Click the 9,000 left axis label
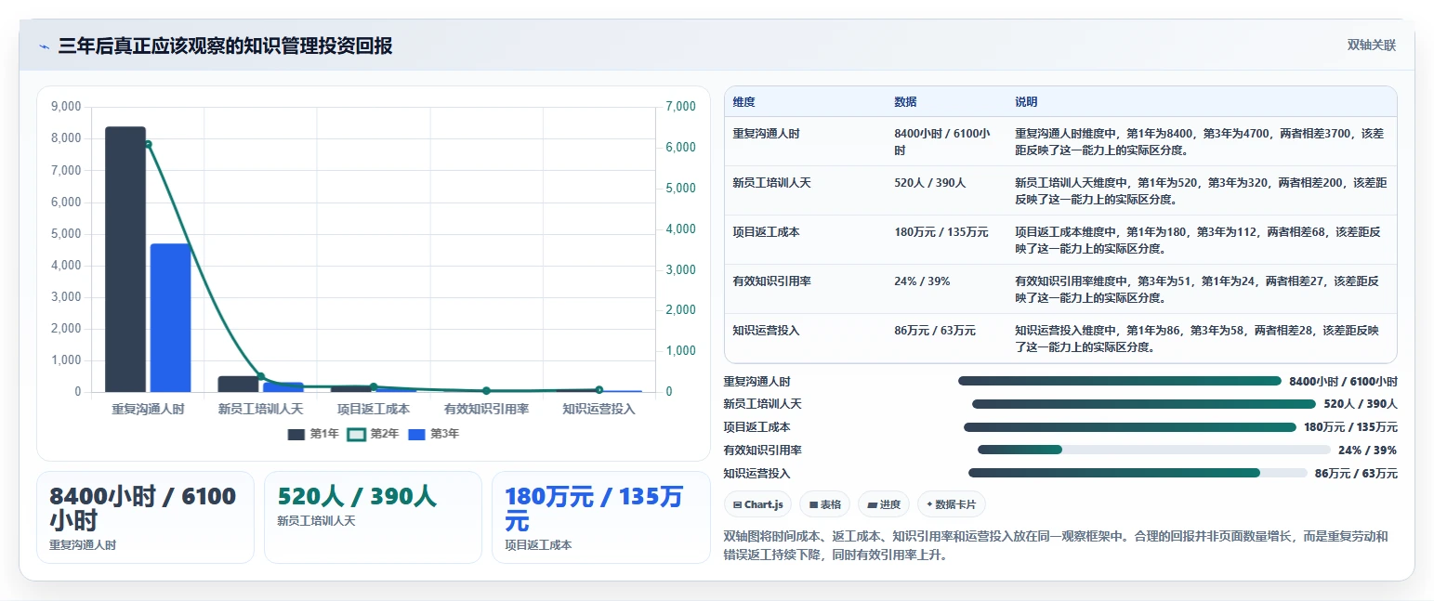The width and height of the screenshot is (1434, 601). pyautogui.click(x=65, y=107)
